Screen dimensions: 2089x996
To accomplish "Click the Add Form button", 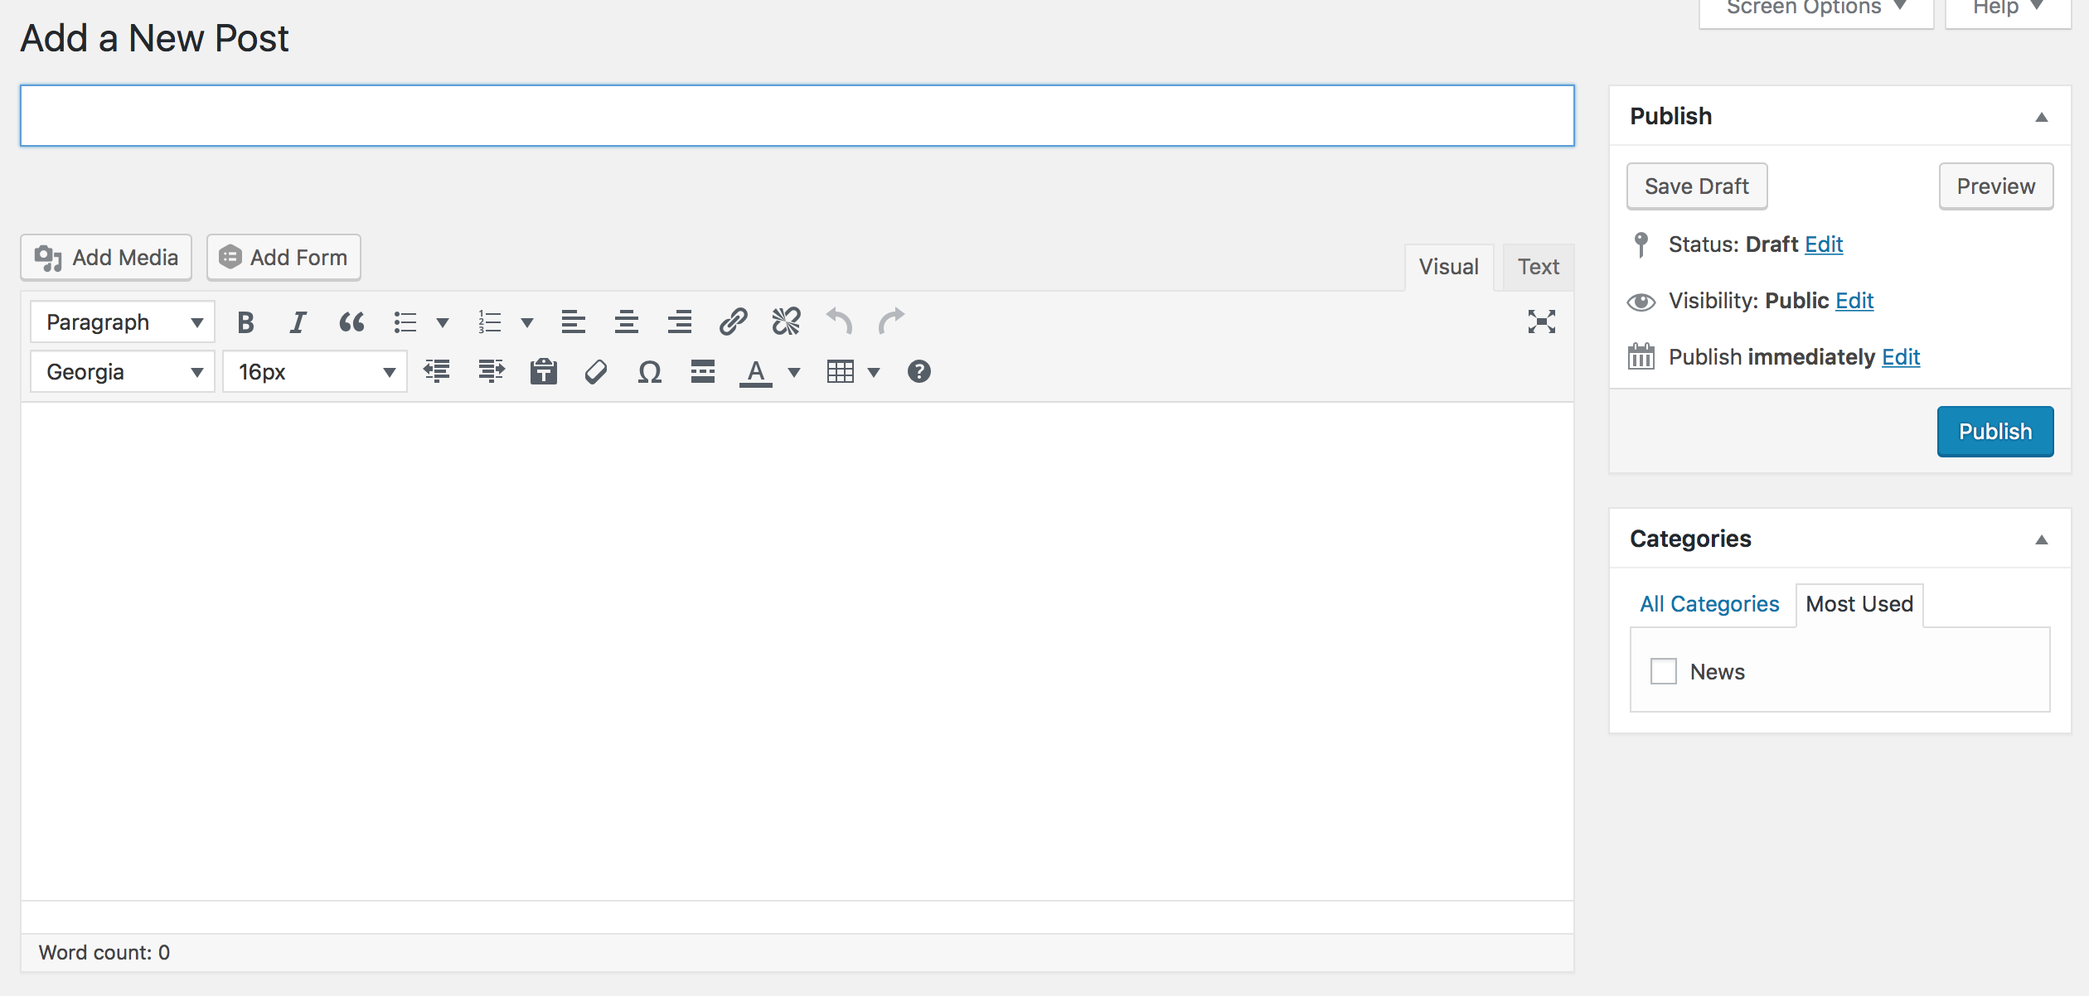I will pyautogui.click(x=284, y=258).
